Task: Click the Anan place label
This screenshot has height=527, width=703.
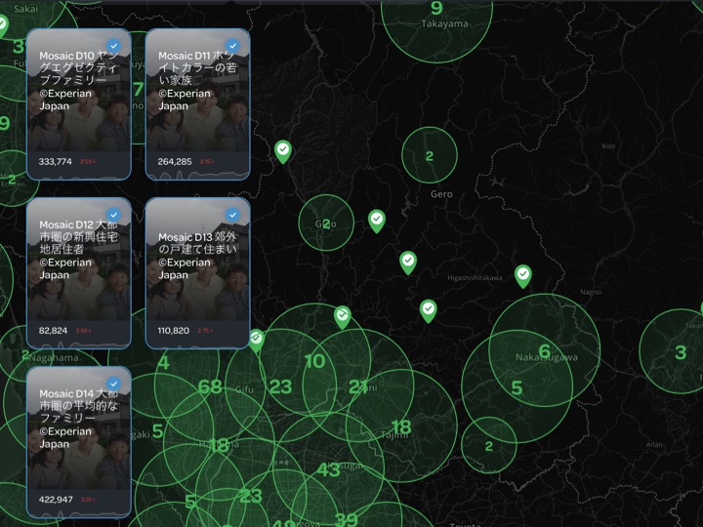Action: [654, 445]
